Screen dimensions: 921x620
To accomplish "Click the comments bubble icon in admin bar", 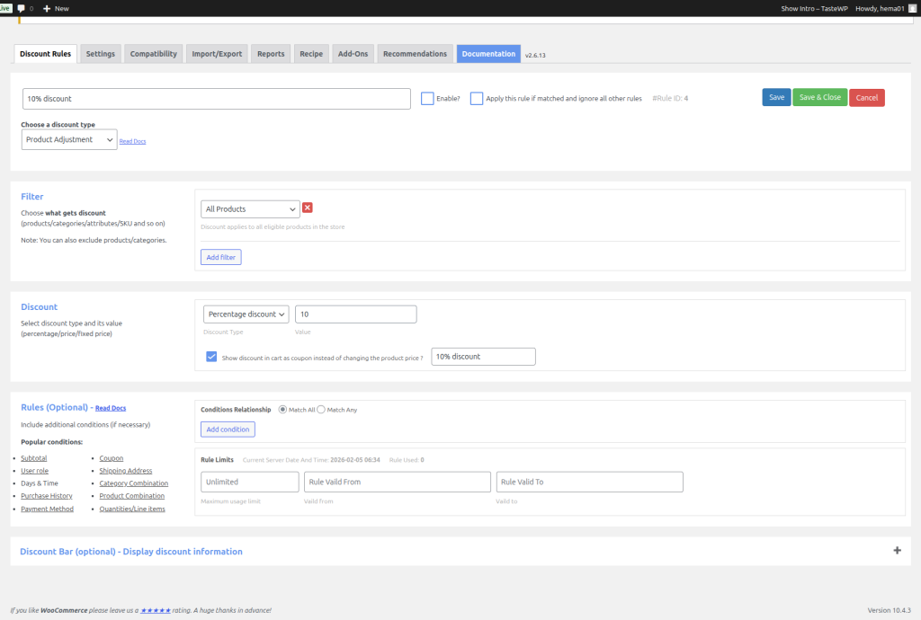I will 21,8.
